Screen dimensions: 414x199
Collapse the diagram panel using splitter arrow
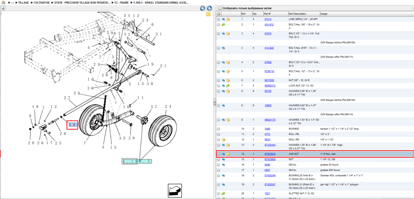(x=214, y=102)
